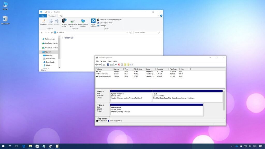Click the Windows Start button

click(x=3, y=146)
